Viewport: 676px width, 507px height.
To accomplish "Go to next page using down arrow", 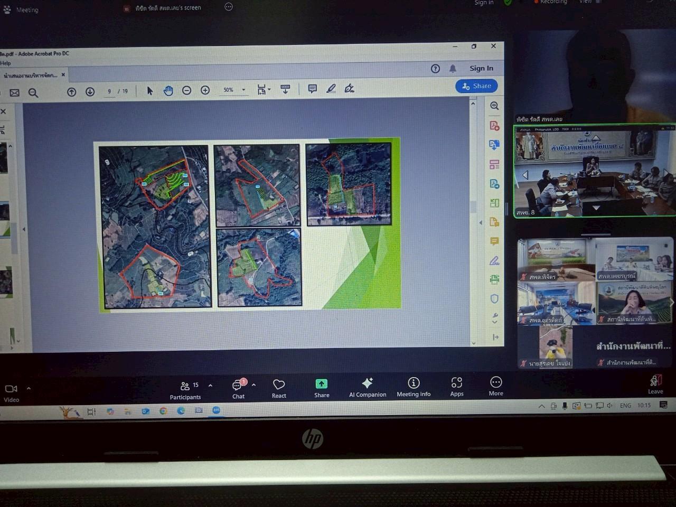I will tap(90, 92).
